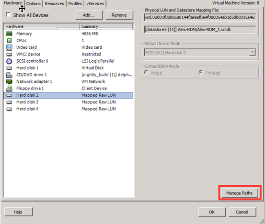Select the Memory hardware icon
The width and height of the screenshot is (265, 224).
[9, 34]
